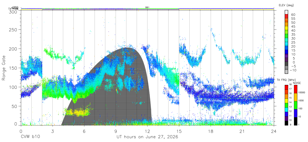The height and width of the screenshot is (142, 308).
Task: Click the '18' tick on the UT hours axis
Action: tap(210, 131)
